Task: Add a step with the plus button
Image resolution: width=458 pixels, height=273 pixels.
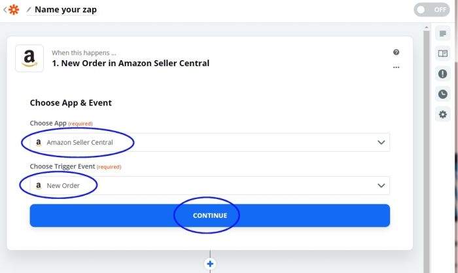Action: (210, 264)
